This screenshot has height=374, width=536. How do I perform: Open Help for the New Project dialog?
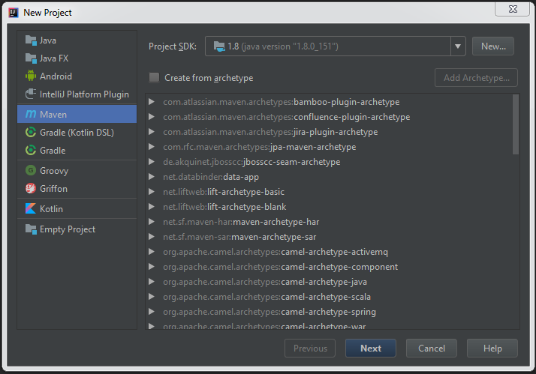click(492, 348)
